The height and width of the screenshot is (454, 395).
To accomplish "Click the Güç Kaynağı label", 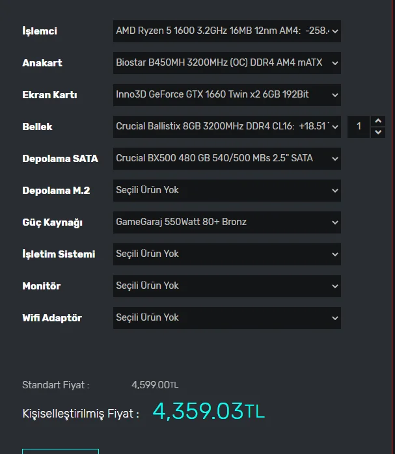I will tap(53, 222).
